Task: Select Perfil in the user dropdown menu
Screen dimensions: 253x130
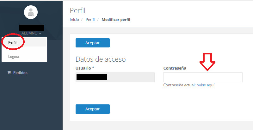Action: click(x=13, y=42)
